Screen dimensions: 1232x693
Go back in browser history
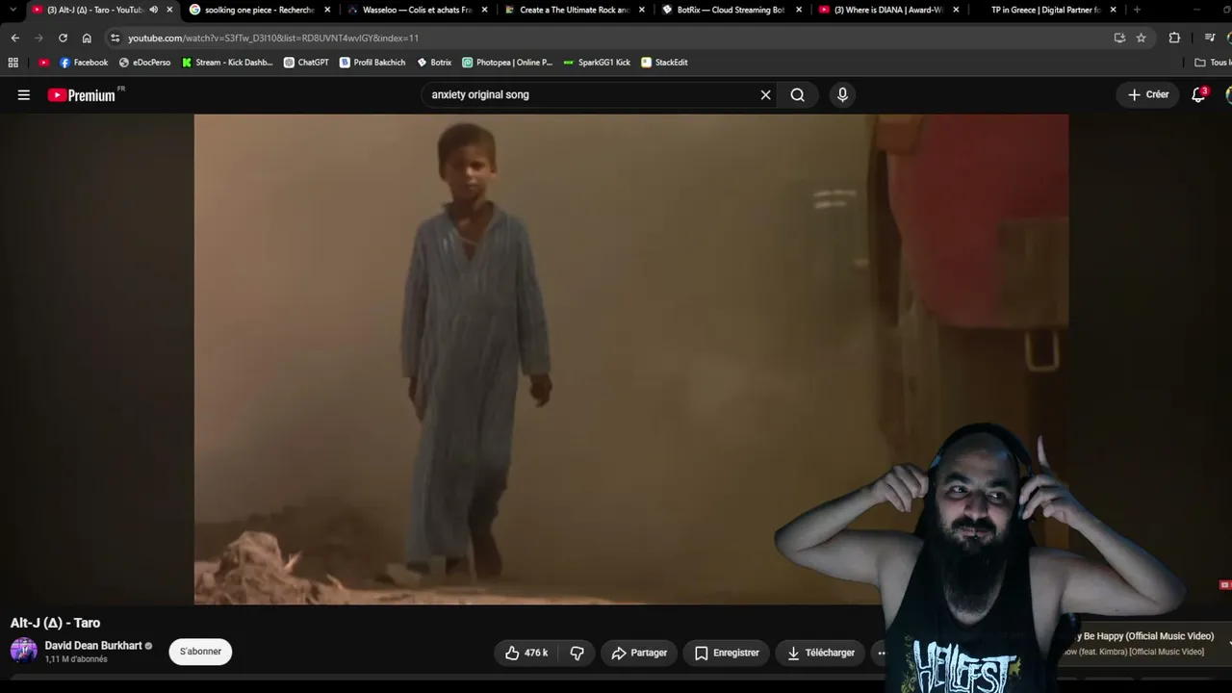pos(14,38)
